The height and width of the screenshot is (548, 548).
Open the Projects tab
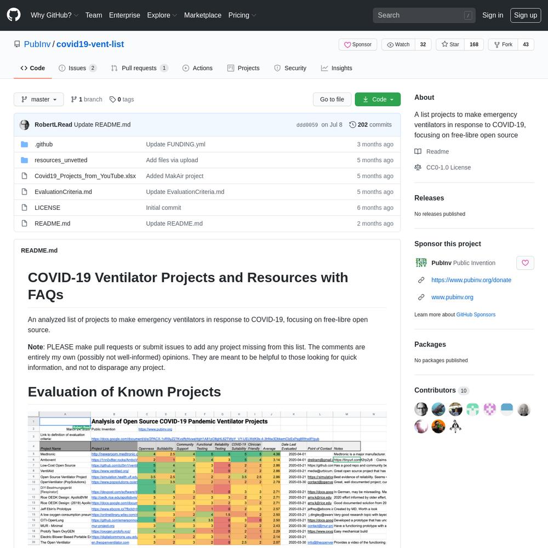pos(244,68)
